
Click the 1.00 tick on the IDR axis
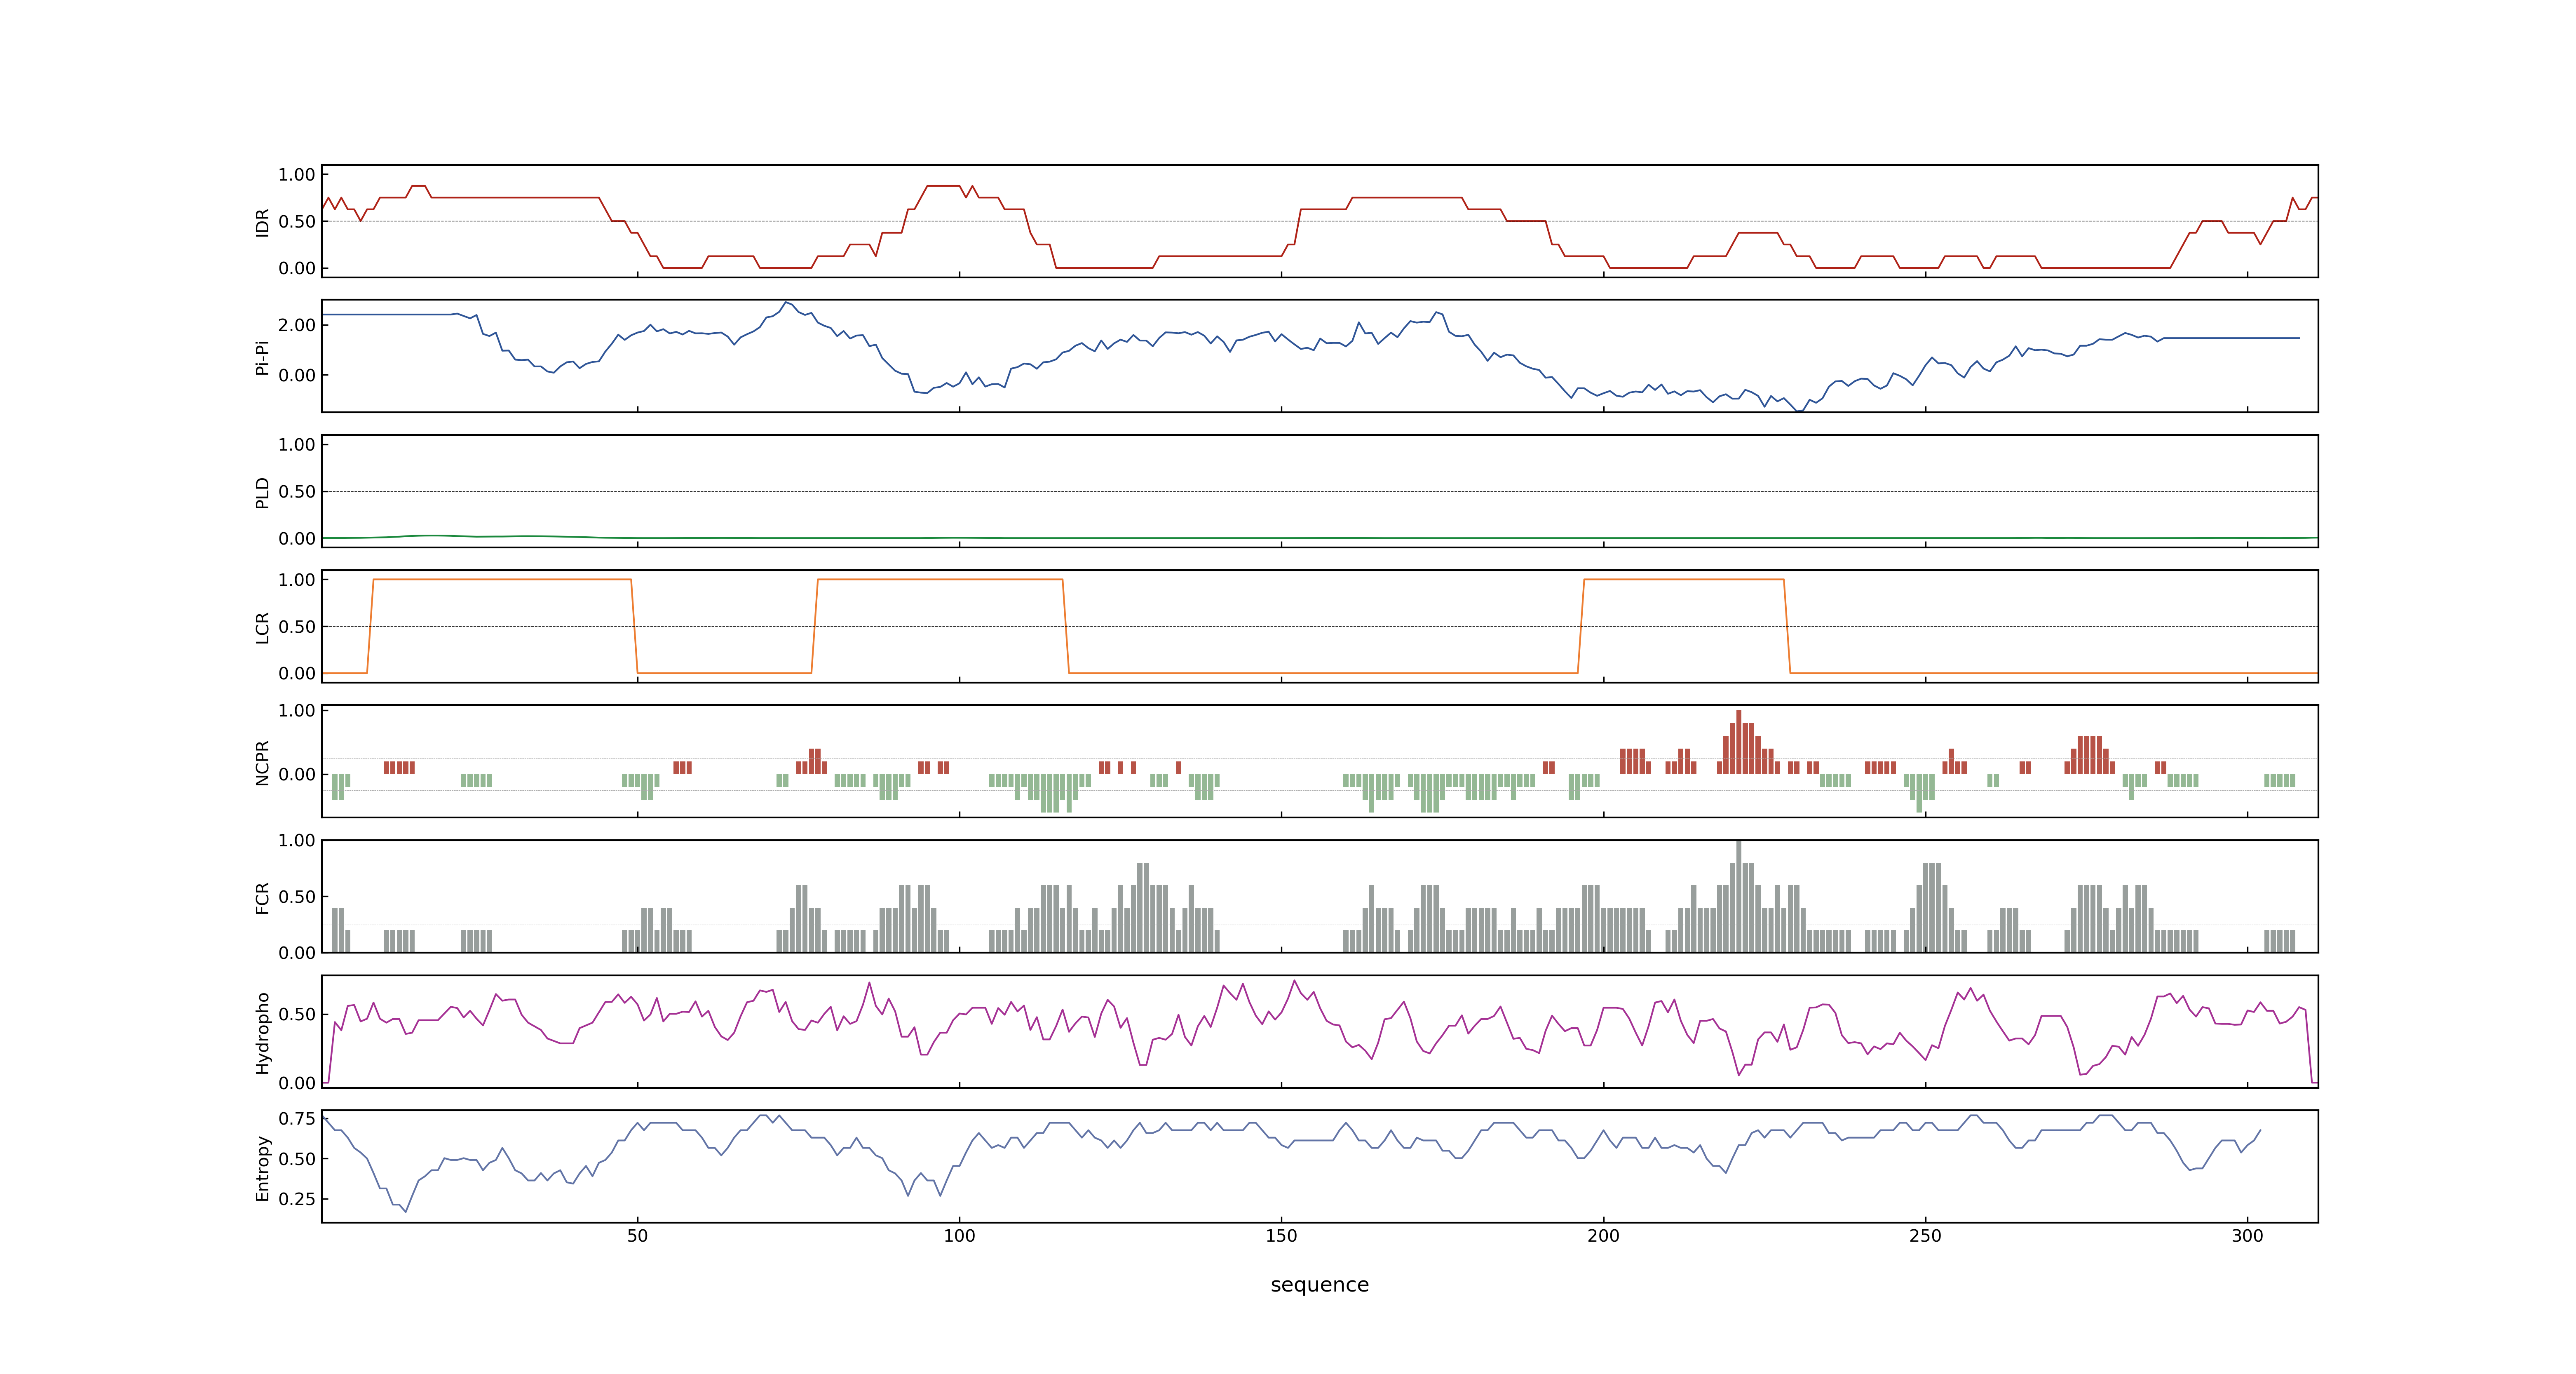[297, 175]
